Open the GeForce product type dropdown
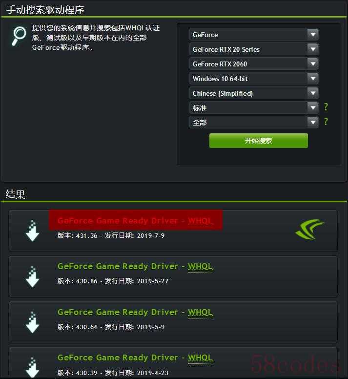The height and width of the screenshot is (379, 348). coord(254,35)
